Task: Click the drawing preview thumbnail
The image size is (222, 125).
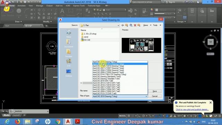Action: (141, 45)
